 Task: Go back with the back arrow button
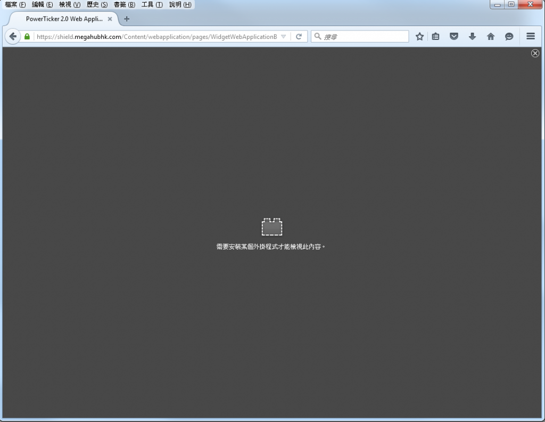[x=13, y=37]
